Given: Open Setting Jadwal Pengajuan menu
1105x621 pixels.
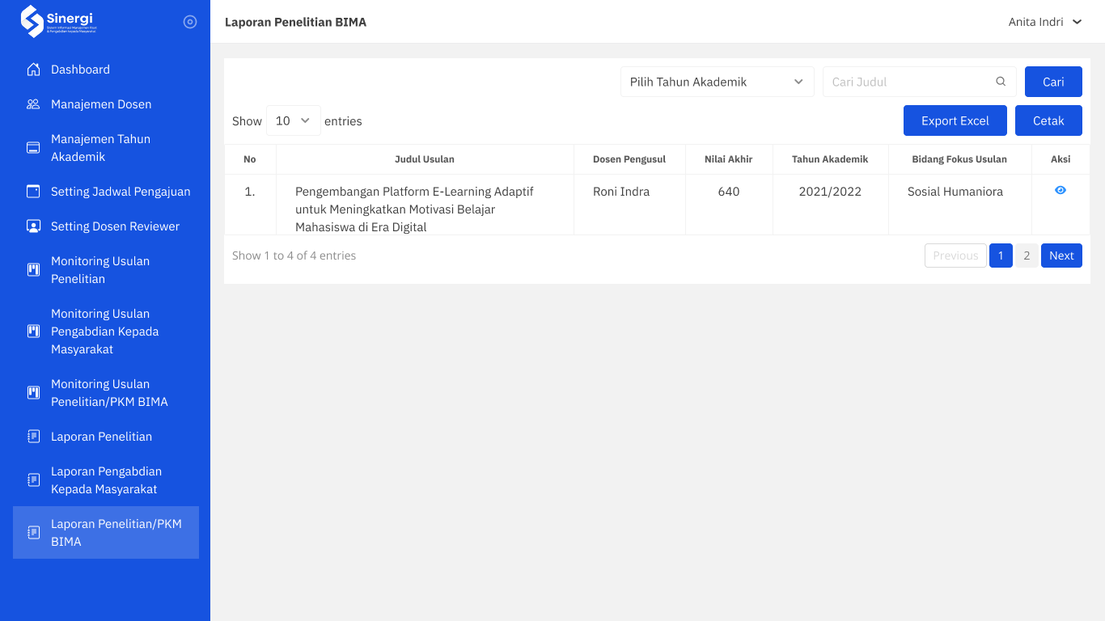Looking at the screenshot, I should click(x=106, y=192).
